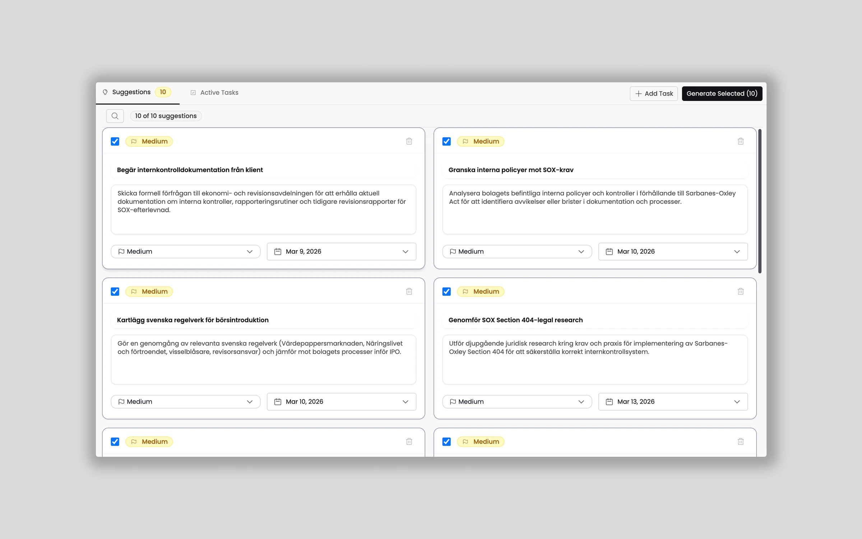Click the calendar icon next to Mar 9, 2026
862x539 pixels.
pos(277,252)
